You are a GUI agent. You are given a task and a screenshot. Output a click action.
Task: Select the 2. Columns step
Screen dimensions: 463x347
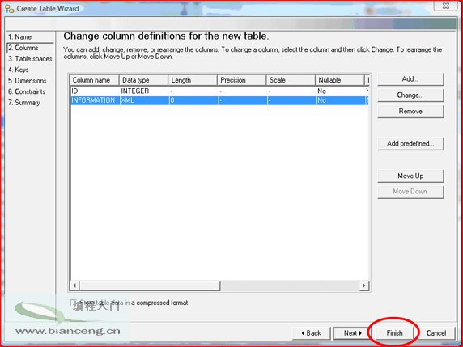23,48
